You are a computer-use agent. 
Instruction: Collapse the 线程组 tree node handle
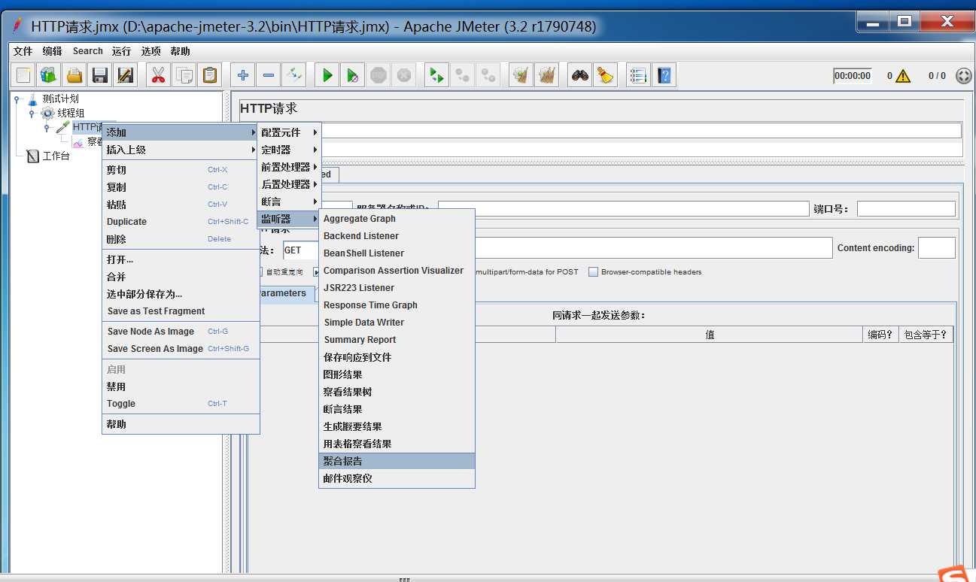(x=32, y=114)
